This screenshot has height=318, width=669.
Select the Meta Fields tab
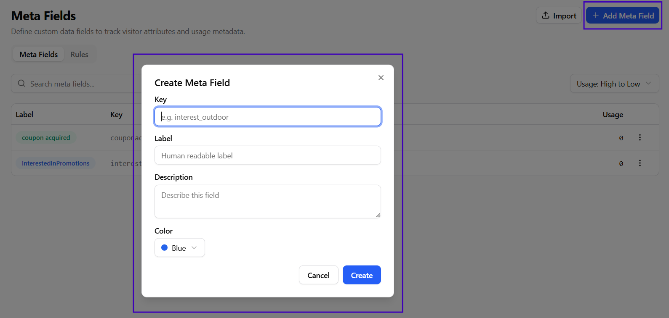pyautogui.click(x=39, y=55)
